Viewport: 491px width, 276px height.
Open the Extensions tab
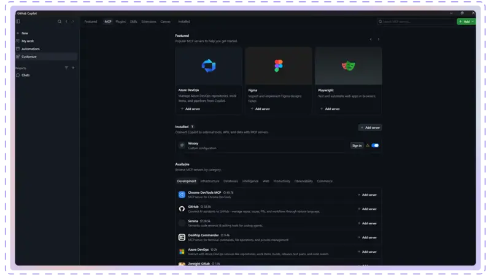pos(149,21)
